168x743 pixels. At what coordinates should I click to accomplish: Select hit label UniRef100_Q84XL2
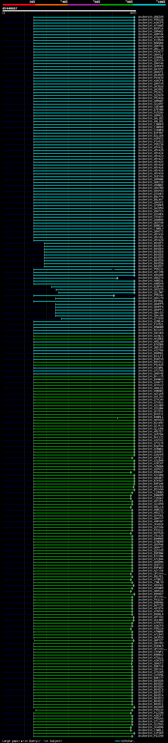[151, 55]
